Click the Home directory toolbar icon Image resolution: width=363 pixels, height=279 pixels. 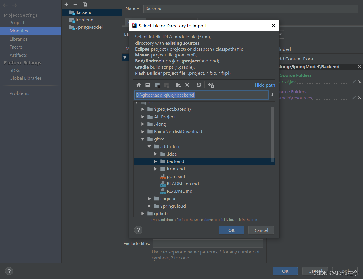tap(139, 85)
